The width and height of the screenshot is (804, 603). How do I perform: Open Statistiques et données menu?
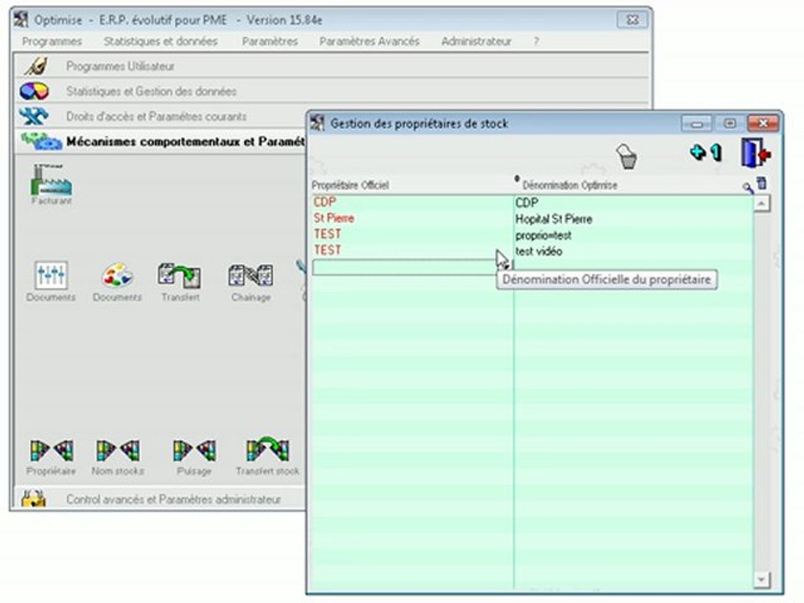tap(161, 41)
